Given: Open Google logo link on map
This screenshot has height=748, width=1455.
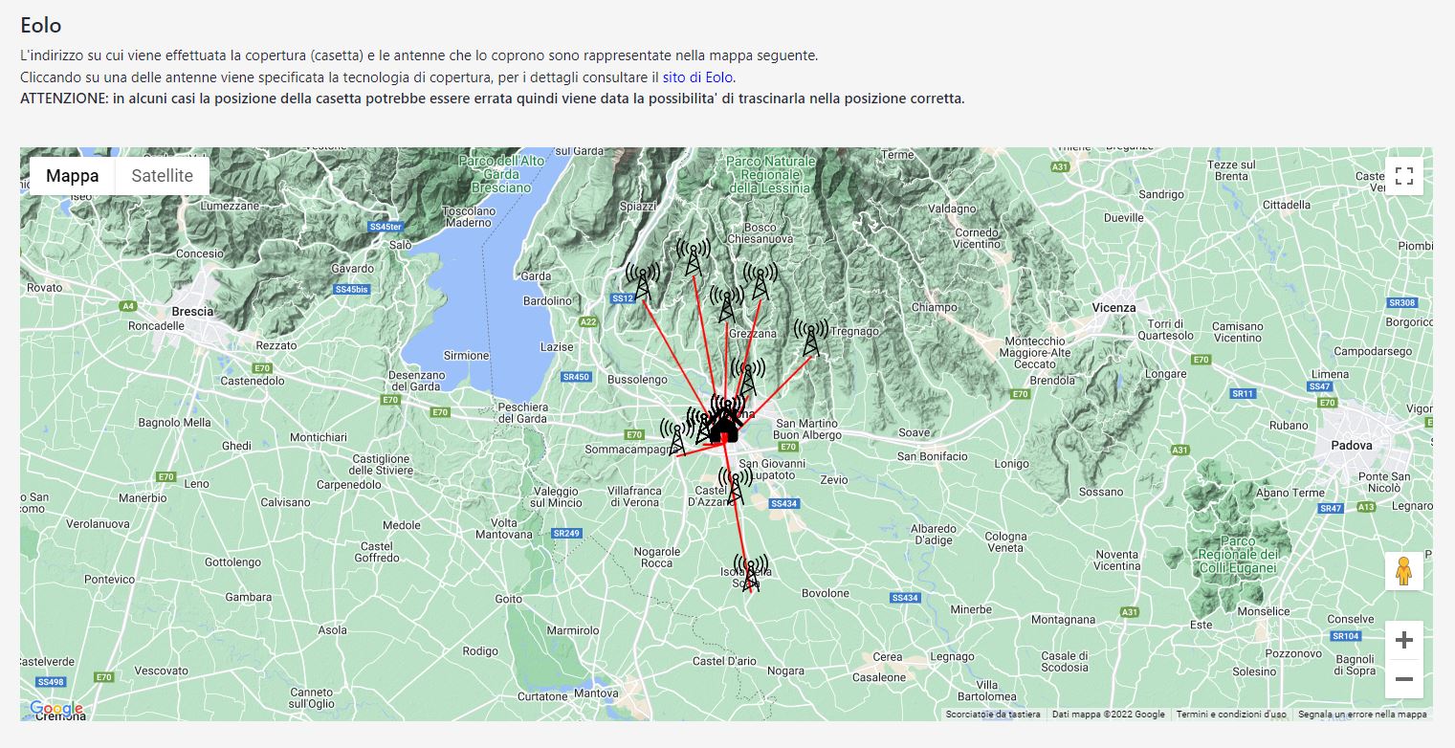Looking at the screenshot, I should [x=56, y=709].
